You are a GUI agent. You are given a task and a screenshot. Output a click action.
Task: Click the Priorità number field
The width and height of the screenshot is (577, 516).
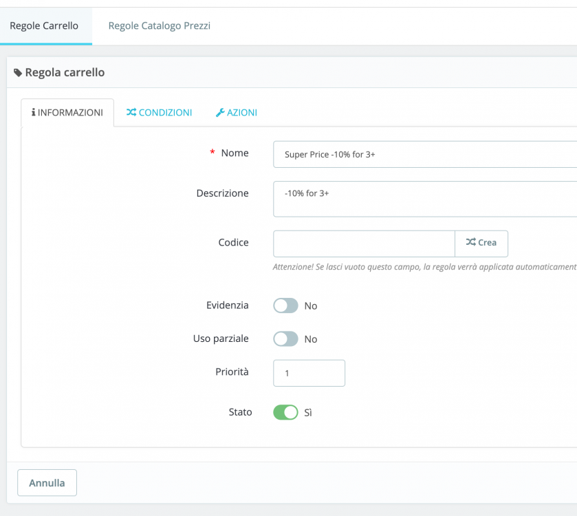(x=309, y=373)
